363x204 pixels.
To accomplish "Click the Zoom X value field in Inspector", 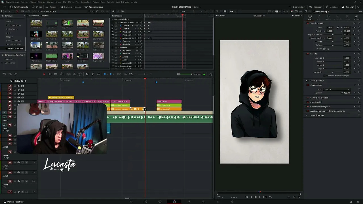I will (x=330, y=27).
